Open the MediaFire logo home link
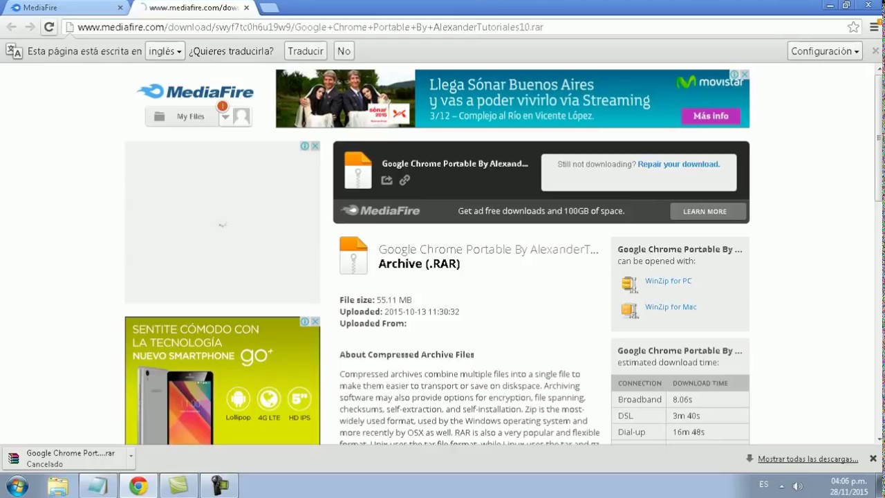This screenshot has height=498, width=885. coord(195,91)
